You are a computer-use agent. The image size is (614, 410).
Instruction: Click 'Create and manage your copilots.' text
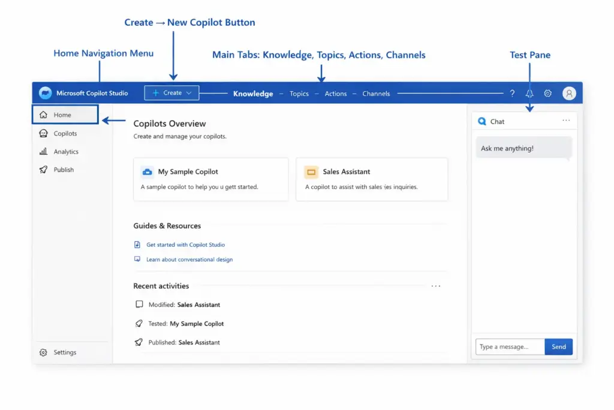(180, 136)
